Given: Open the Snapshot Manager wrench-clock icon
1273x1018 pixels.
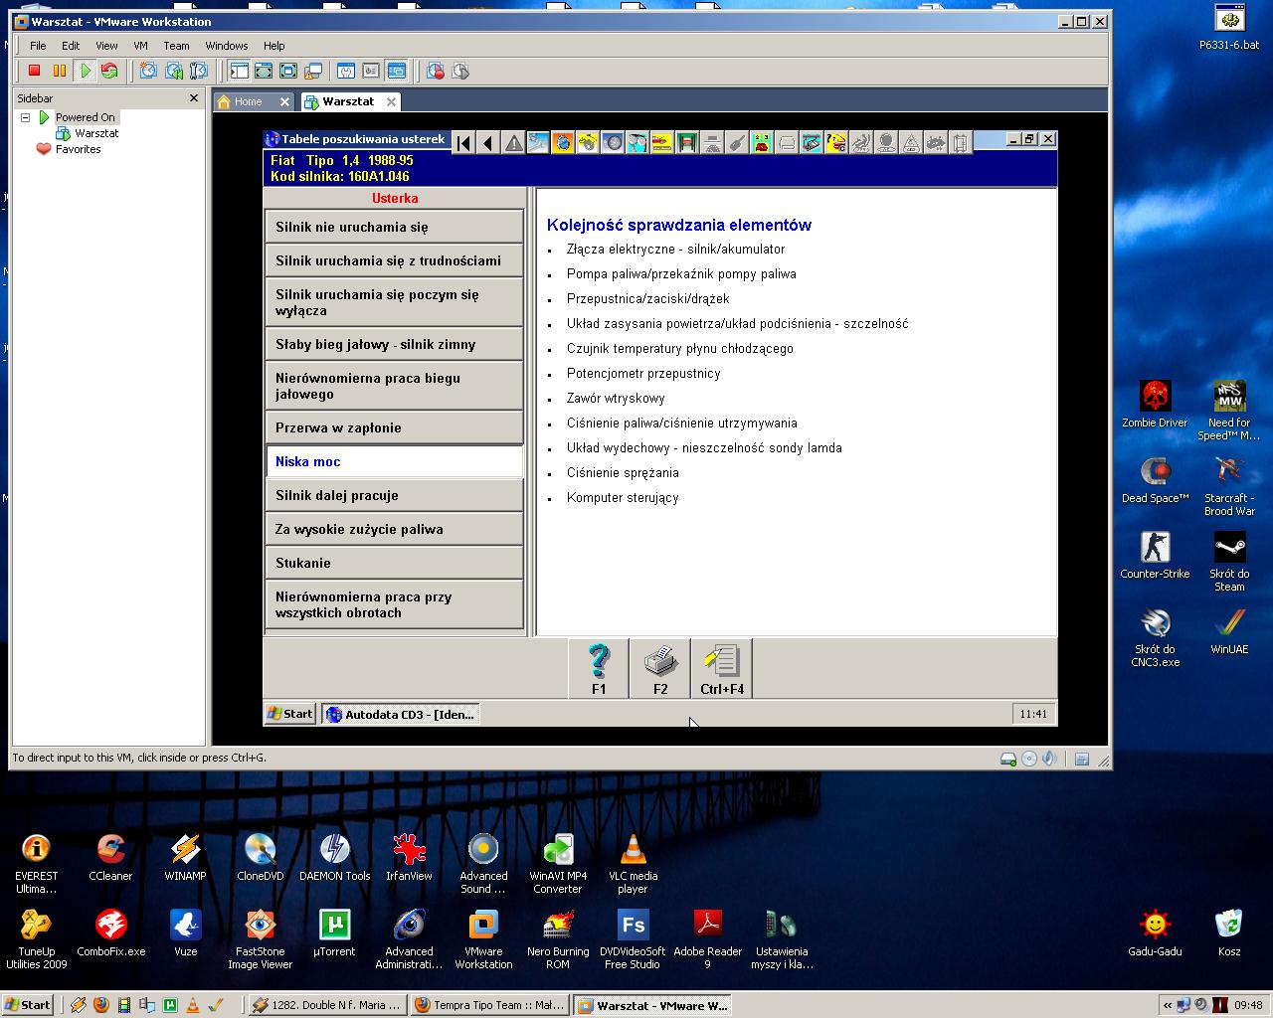Looking at the screenshot, I should [x=199, y=71].
